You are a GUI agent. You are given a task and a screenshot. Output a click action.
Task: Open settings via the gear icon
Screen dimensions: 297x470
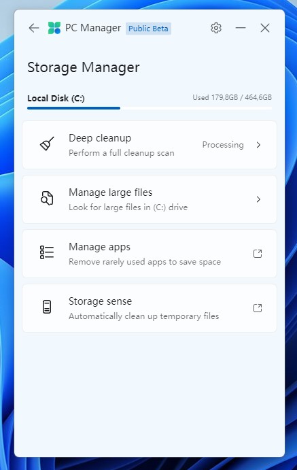pyautogui.click(x=216, y=28)
